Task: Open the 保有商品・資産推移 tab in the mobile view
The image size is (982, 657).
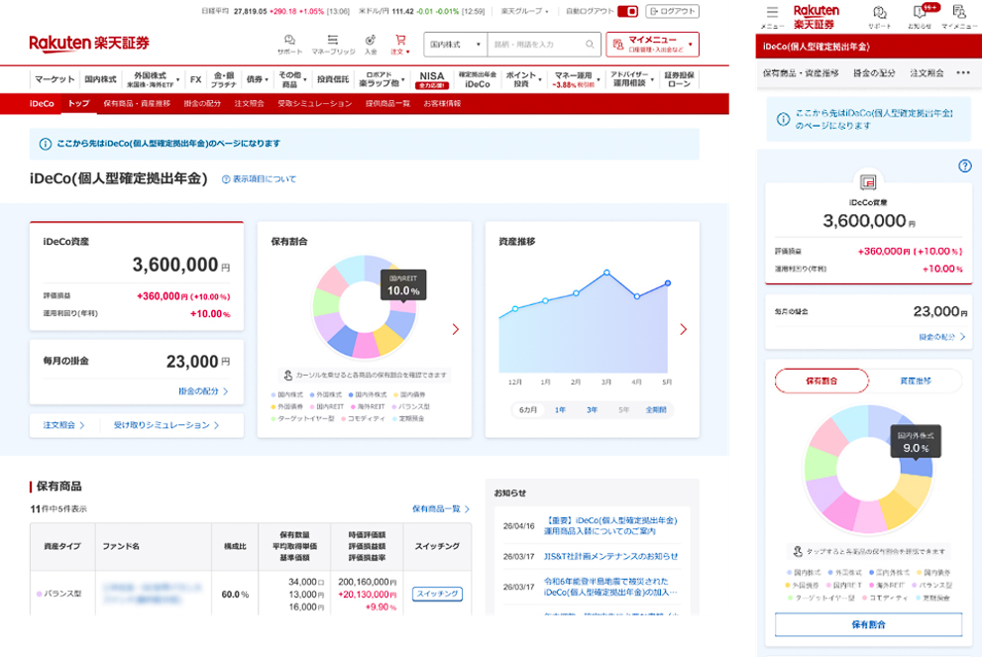Action: click(801, 73)
